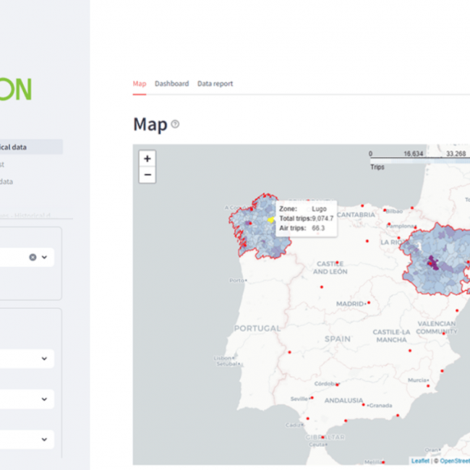Viewport: 470px width, 470px height.
Task: Open the OpenStreetMap attribution link
Action: click(x=456, y=461)
